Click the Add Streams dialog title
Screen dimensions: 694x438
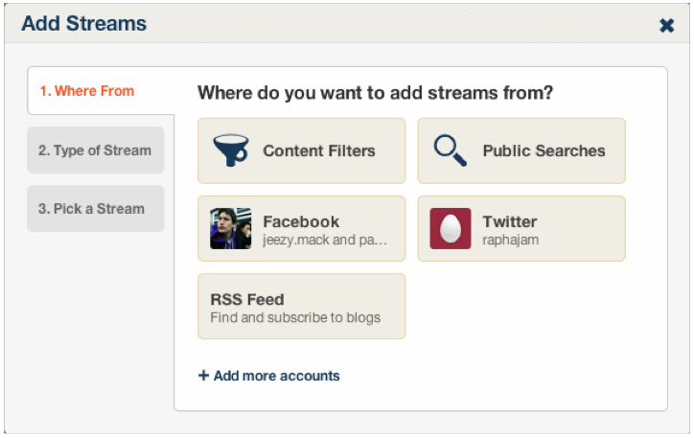tap(84, 24)
